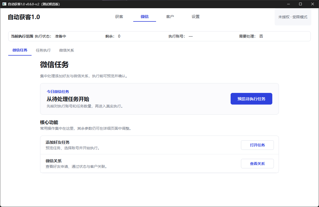
Task: Click the 未授权 · 受限模式 status badge
Action: (293, 17)
